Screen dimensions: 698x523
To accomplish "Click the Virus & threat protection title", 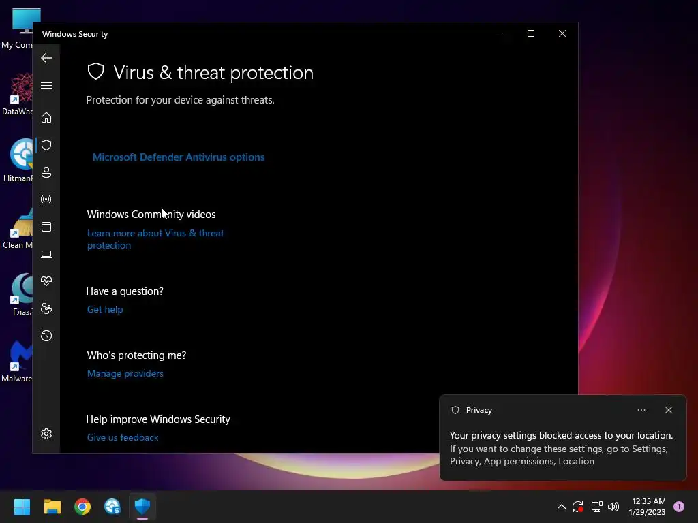I will [x=213, y=72].
